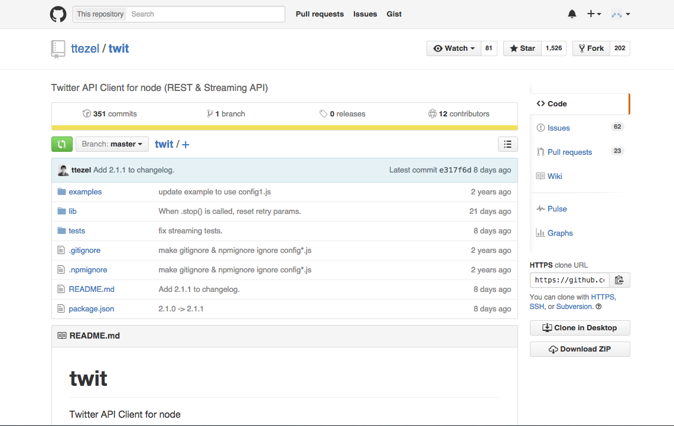
Task: View the 81 watchers count
Action: click(489, 48)
